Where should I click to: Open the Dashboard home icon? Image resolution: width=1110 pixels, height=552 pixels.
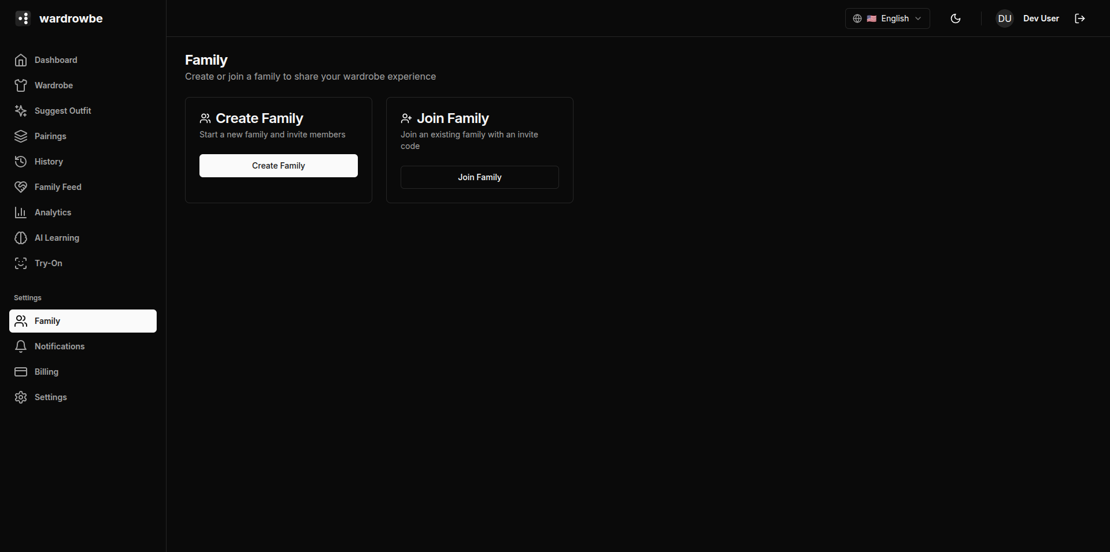click(x=21, y=60)
